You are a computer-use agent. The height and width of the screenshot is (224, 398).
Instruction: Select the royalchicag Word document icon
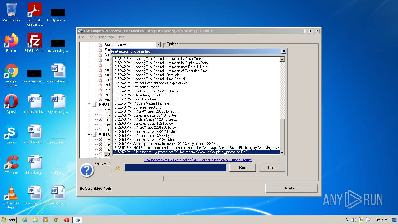pyautogui.click(x=58, y=104)
